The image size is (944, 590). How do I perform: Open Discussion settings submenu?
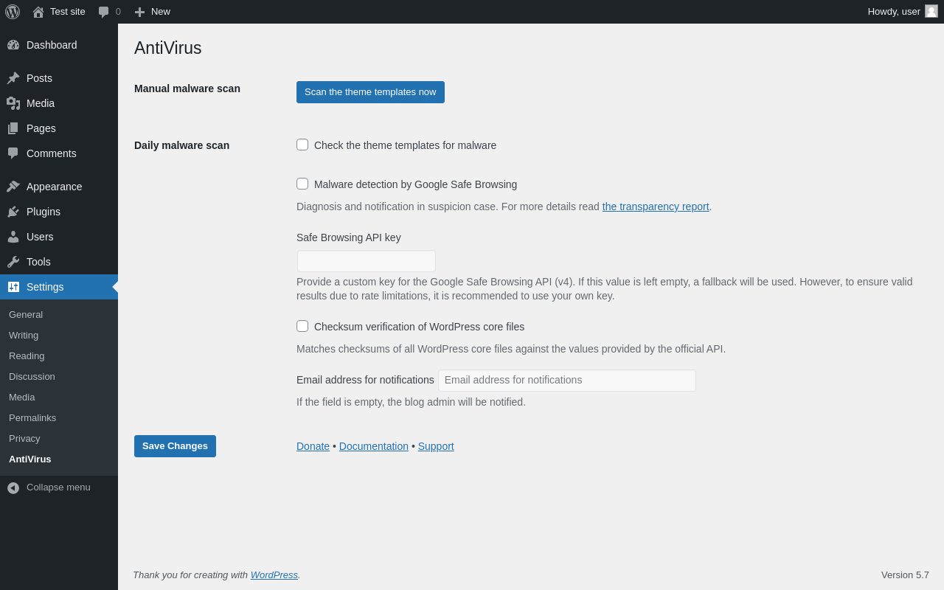coord(32,376)
